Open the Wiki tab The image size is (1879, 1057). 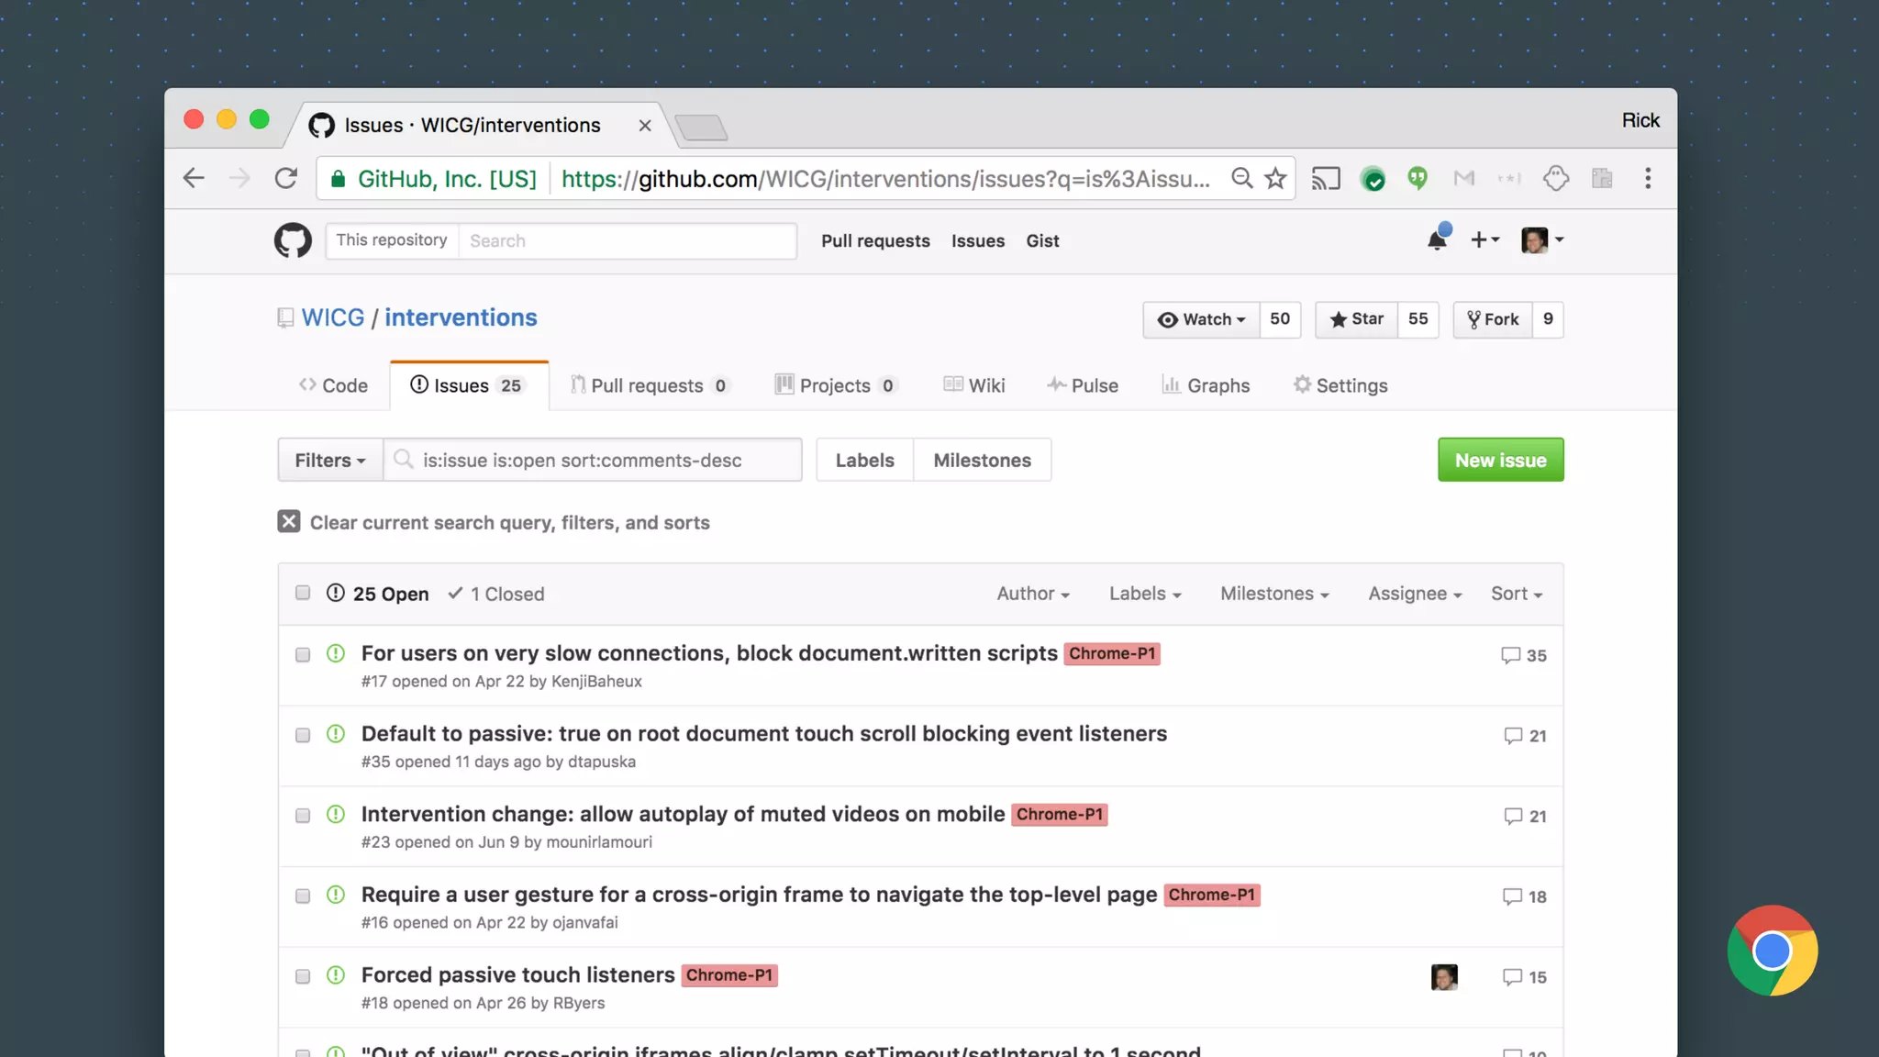click(974, 385)
